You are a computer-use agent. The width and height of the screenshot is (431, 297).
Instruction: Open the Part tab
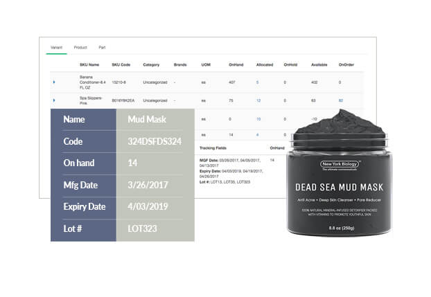tap(102, 48)
